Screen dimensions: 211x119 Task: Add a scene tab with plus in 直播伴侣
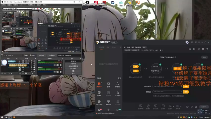(x=121, y=47)
